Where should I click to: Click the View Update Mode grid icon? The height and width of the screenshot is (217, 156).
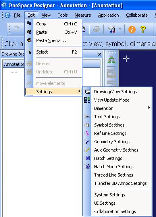[x=87, y=100]
